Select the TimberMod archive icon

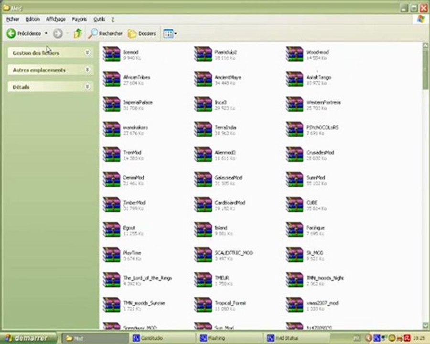pyautogui.click(x=111, y=204)
